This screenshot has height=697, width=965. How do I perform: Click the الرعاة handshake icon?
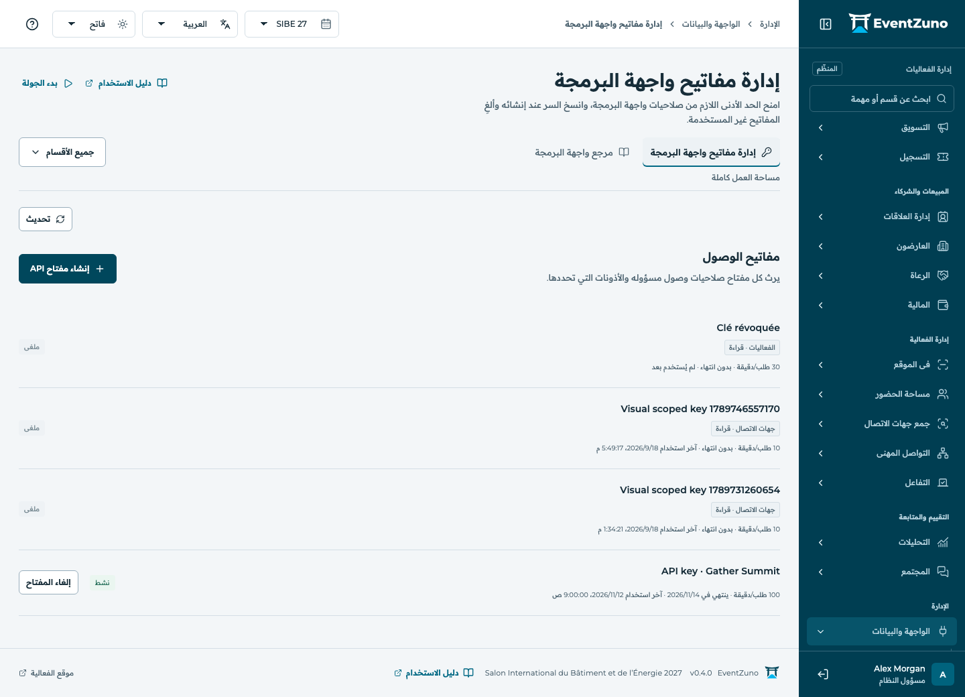click(x=943, y=275)
